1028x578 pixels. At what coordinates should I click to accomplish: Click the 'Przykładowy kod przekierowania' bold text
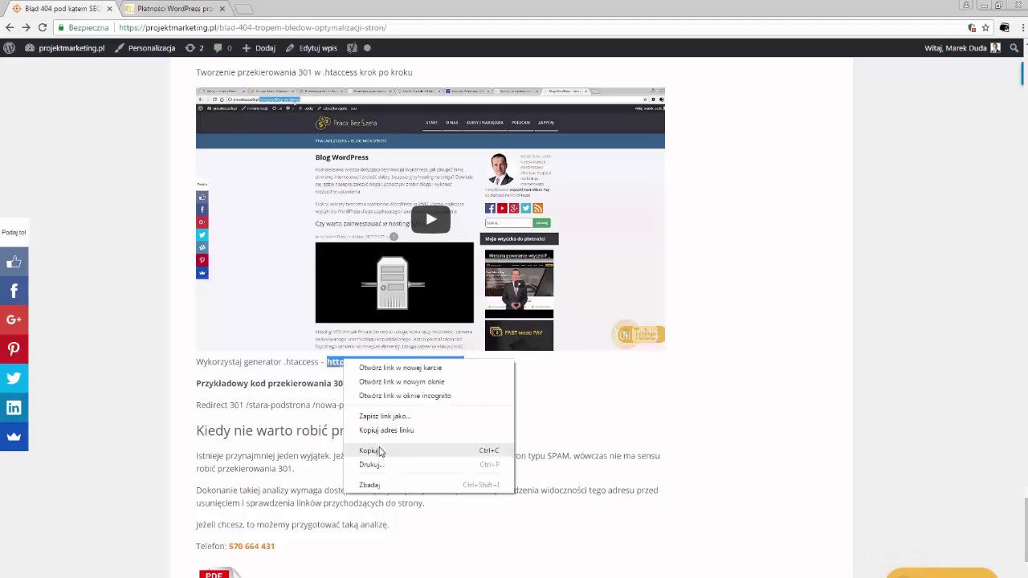[269, 383]
